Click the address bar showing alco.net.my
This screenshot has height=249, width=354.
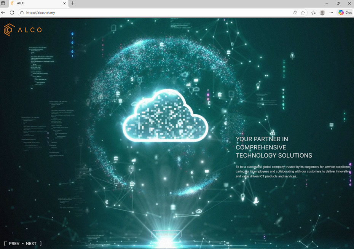coord(152,13)
